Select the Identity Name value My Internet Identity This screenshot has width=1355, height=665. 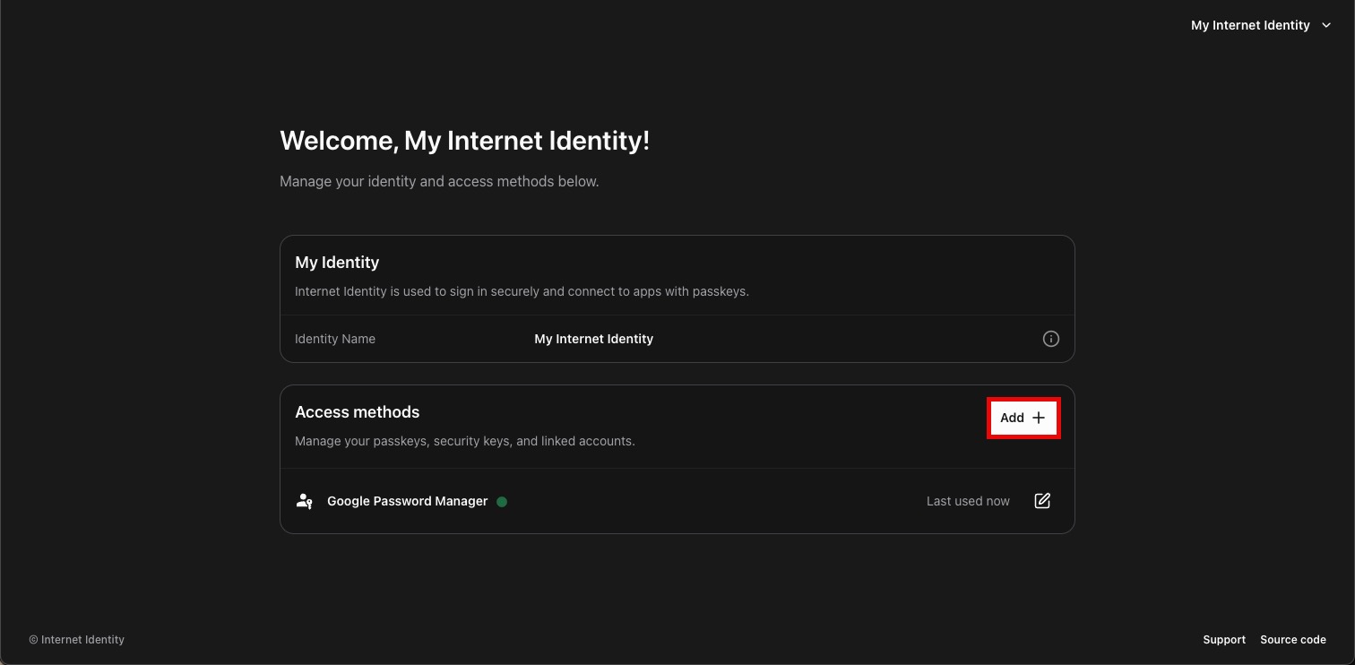[x=593, y=339]
